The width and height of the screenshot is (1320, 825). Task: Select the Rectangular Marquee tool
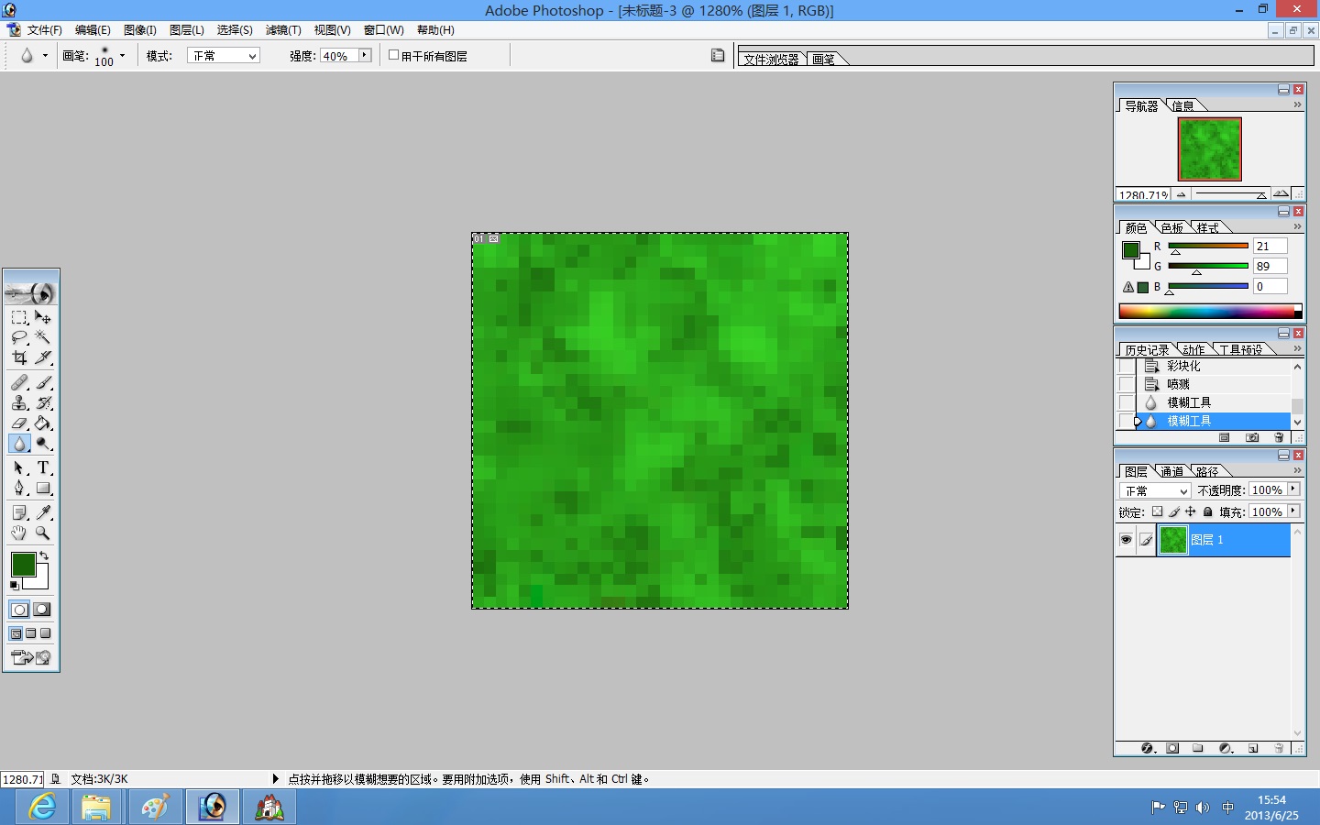(x=19, y=317)
